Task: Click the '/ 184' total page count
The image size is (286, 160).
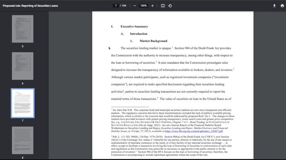Action: click(x=123, y=6)
